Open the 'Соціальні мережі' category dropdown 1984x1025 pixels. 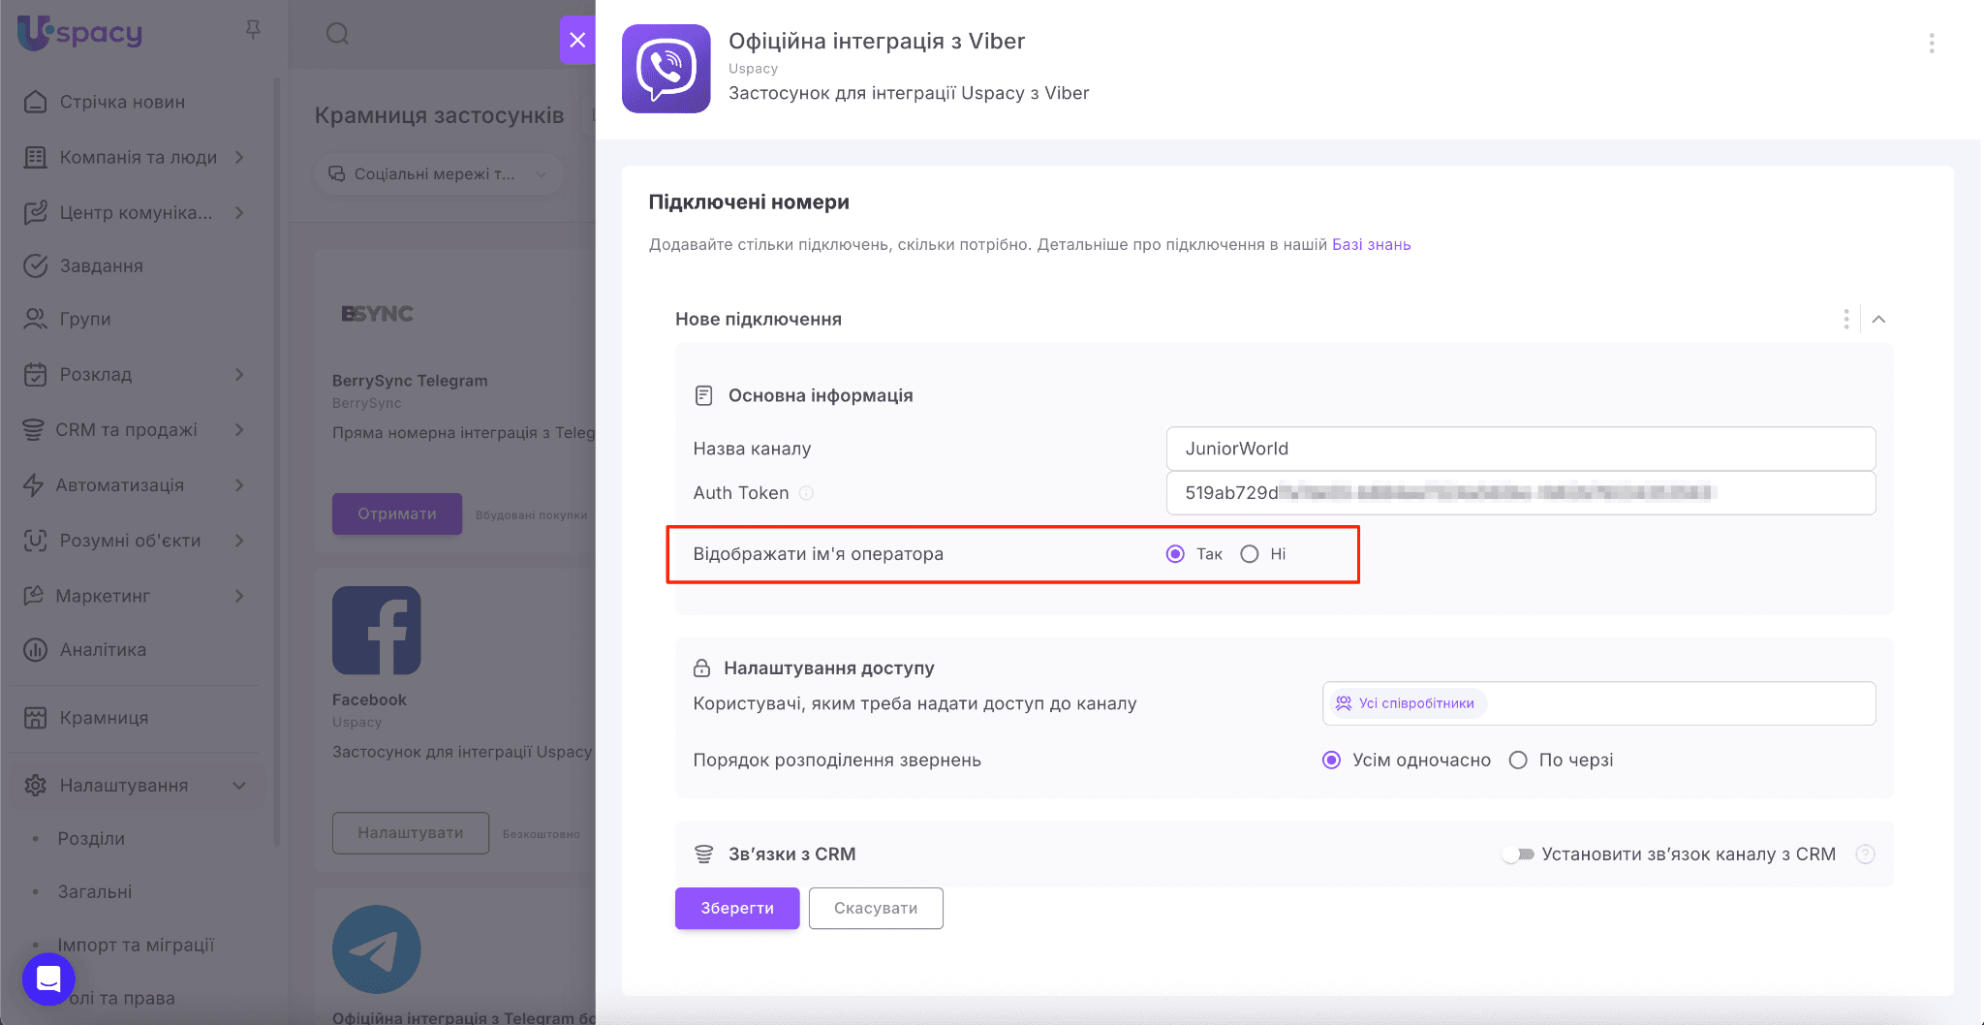click(438, 174)
